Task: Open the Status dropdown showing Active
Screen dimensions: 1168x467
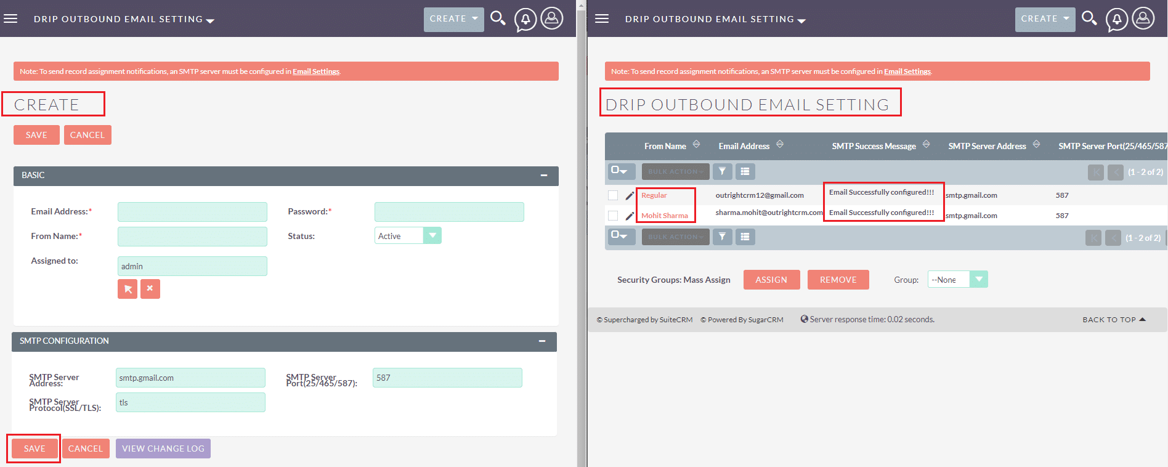Action: [x=408, y=235]
